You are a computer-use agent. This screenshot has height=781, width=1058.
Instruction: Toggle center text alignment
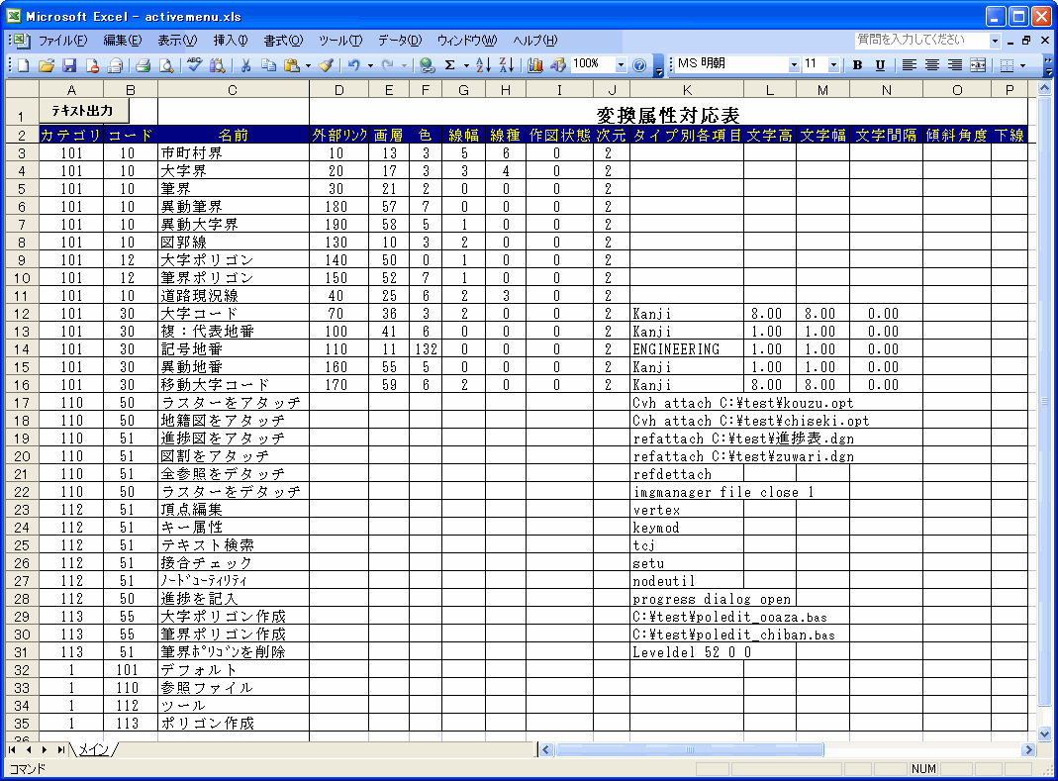[x=932, y=65]
